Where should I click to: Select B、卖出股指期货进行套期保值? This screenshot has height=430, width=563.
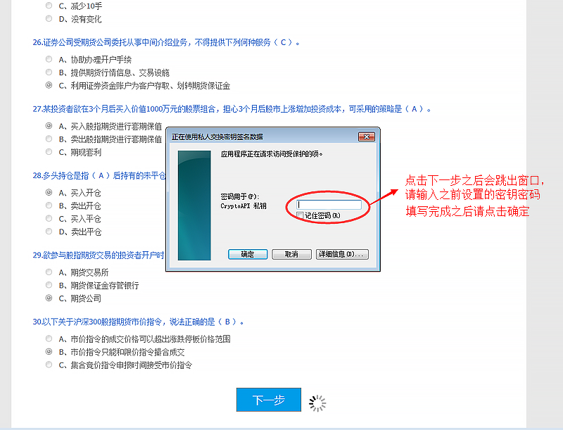click(49, 139)
